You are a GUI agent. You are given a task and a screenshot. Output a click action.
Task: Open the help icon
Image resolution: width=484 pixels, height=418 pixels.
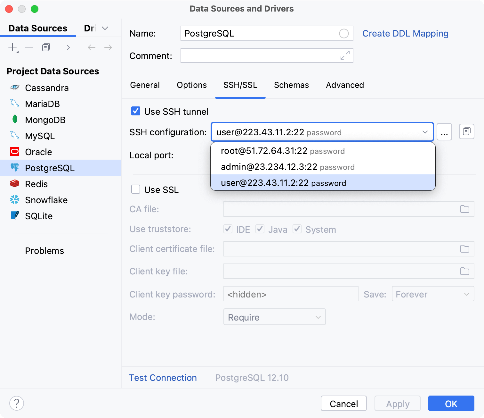[17, 403]
